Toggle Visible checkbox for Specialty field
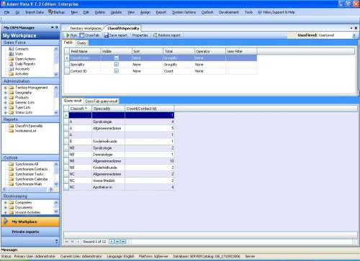 pos(117,65)
